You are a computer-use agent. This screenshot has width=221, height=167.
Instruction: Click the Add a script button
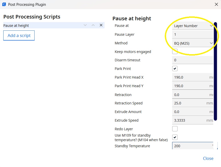[x=19, y=35]
